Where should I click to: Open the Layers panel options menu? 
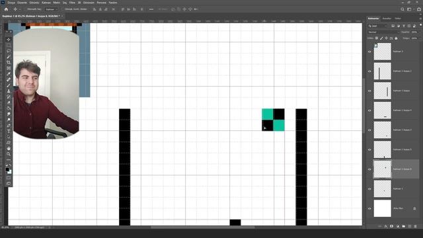420,19
